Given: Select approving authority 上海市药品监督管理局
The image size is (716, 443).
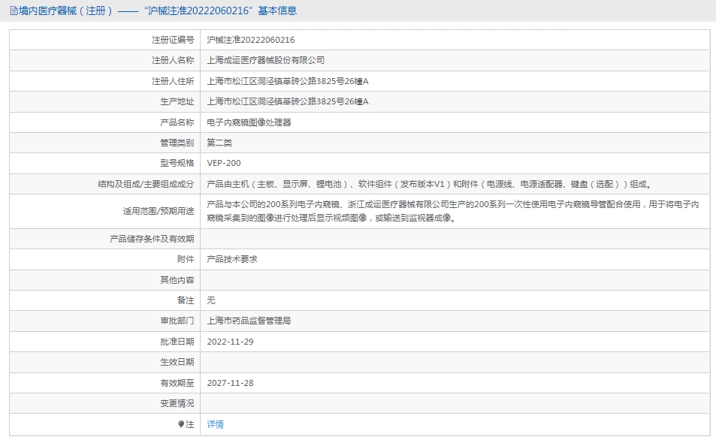Looking at the screenshot, I should 249,321.
